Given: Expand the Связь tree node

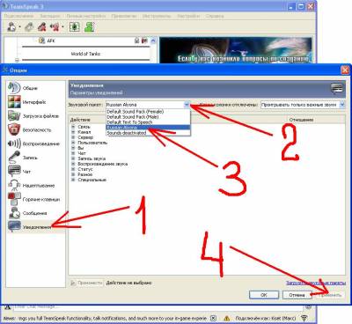Looking at the screenshot, I should tap(73, 127).
